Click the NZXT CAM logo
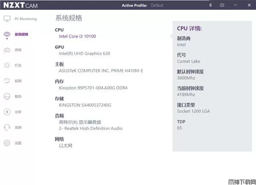 20,5
